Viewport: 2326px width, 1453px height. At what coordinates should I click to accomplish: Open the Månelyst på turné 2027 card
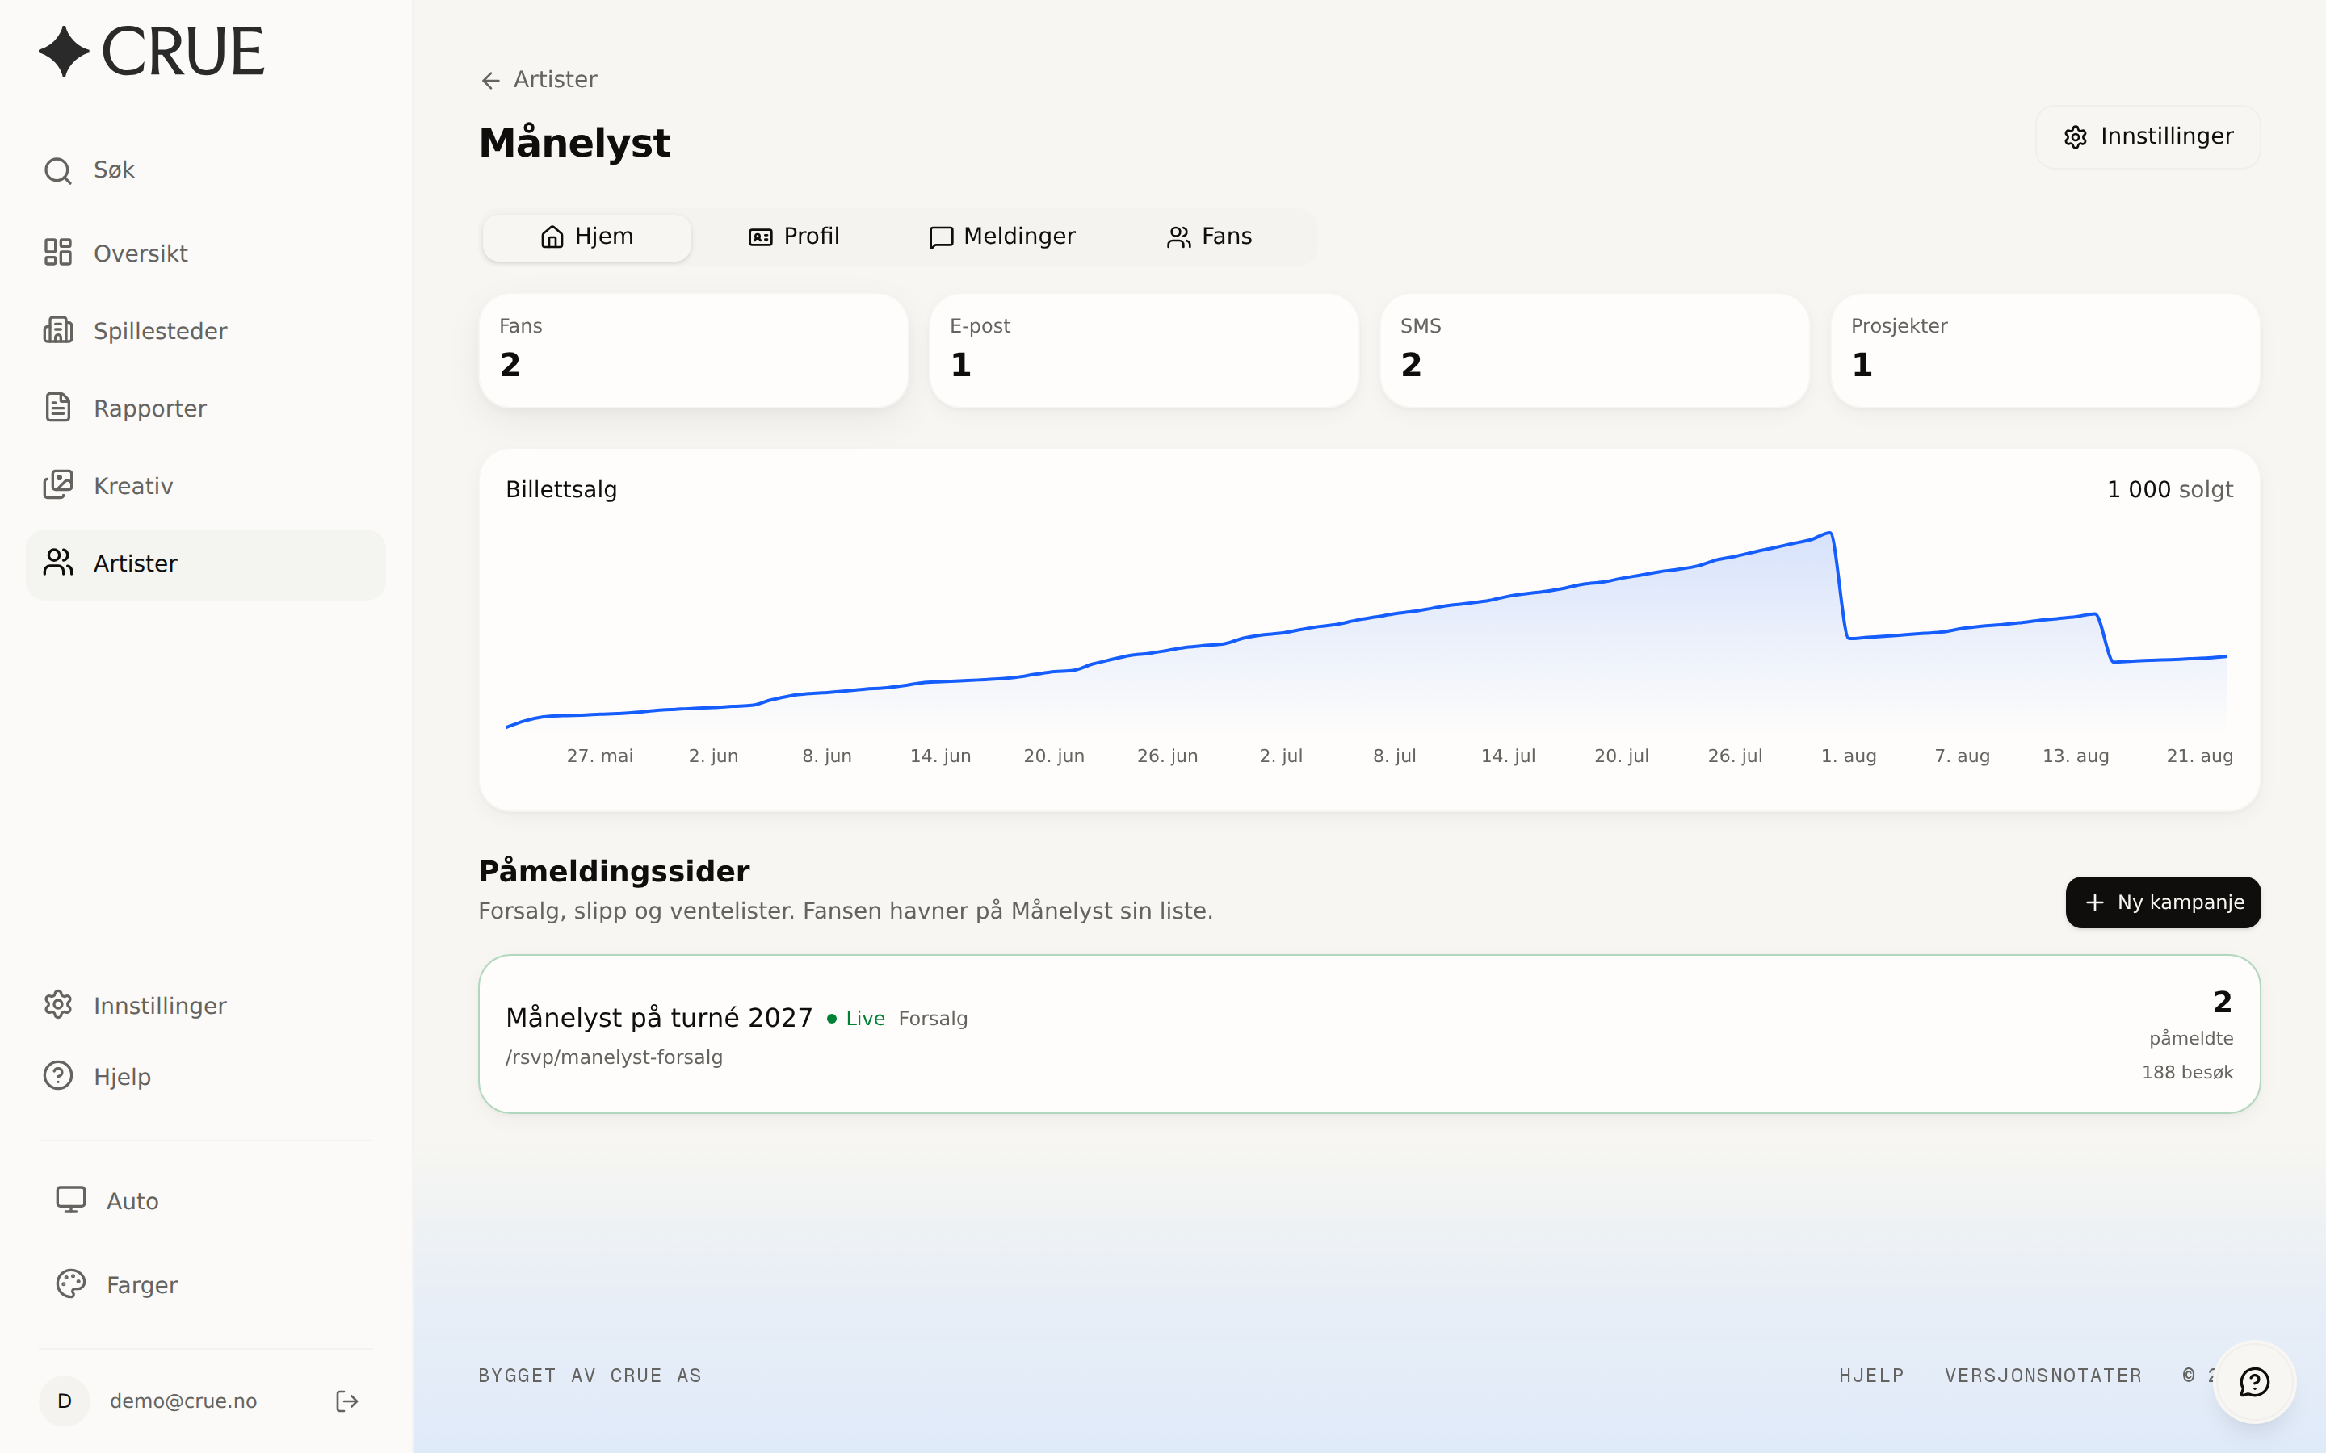click(1369, 1034)
